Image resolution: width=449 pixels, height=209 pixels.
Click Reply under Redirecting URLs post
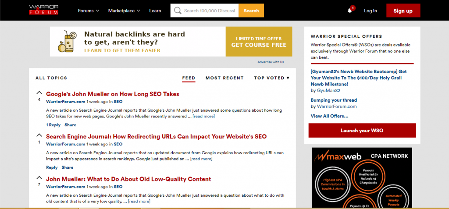(52, 167)
